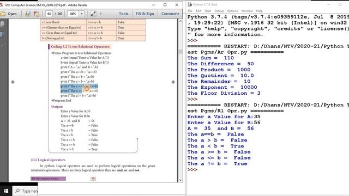Image resolution: width=349 pixels, height=196 pixels.
Task: Click 'The Sum = 110' output line
Action: point(210,58)
